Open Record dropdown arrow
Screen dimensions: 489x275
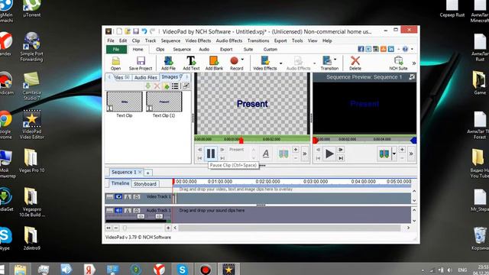(x=243, y=60)
